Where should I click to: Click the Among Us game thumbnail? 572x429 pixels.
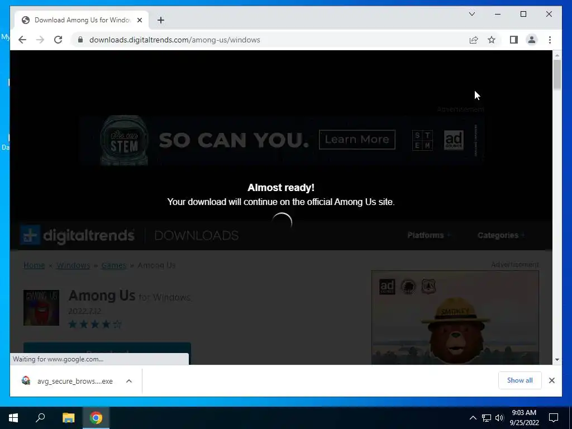coord(41,308)
